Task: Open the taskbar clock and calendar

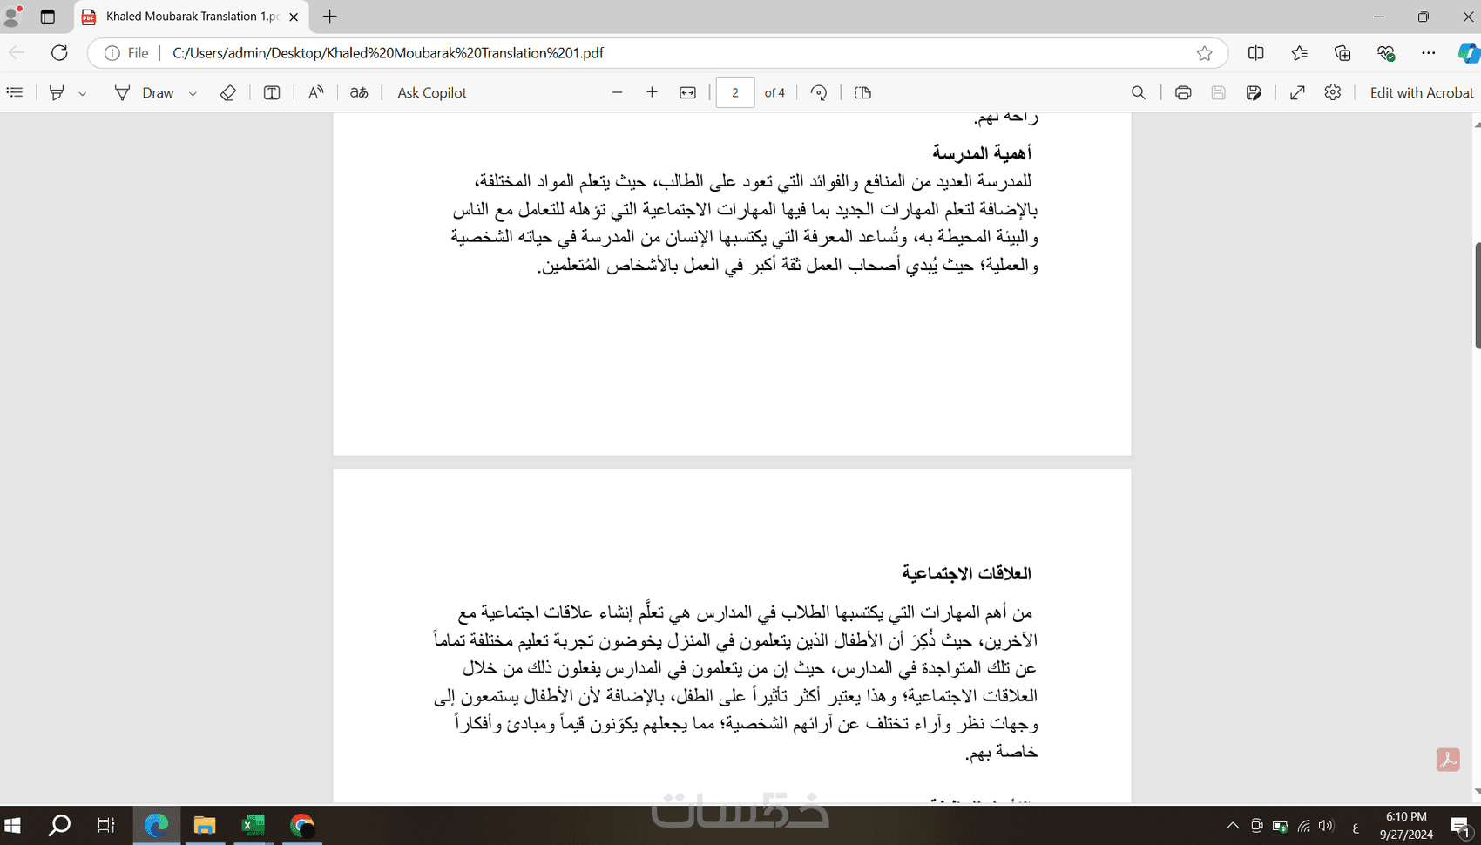Action: tap(1406, 825)
